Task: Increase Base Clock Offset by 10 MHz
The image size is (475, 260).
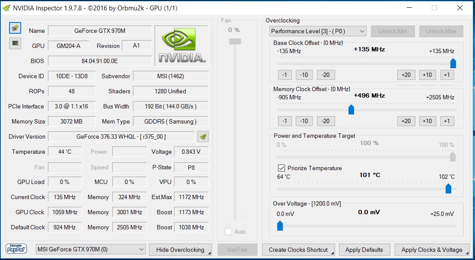Action: pyautogui.click(x=427, y=75)
